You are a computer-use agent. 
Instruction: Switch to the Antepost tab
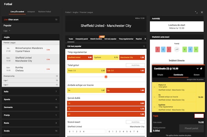[32, 12]
